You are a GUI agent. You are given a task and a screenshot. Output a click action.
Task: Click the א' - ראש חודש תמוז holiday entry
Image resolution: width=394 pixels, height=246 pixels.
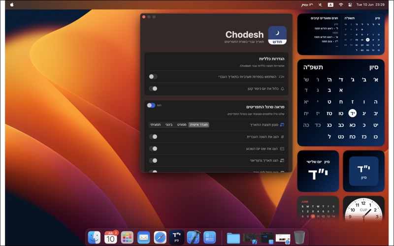point(326,37)
